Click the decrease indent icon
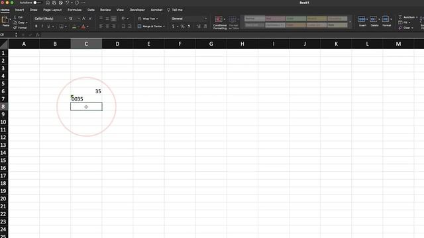Viewport: 424px width, 238px height. pyautogui.click(x=123, y=26)
